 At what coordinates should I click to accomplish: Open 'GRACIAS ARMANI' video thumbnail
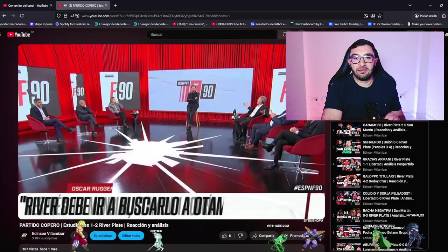pyautogui.click(x=349, y=163)
